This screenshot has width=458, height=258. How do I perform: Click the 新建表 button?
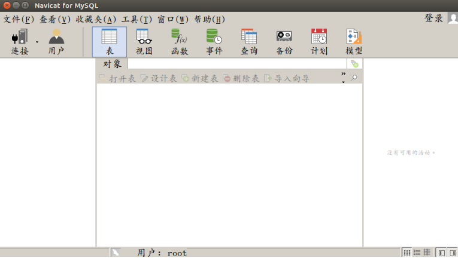point(200,78)
